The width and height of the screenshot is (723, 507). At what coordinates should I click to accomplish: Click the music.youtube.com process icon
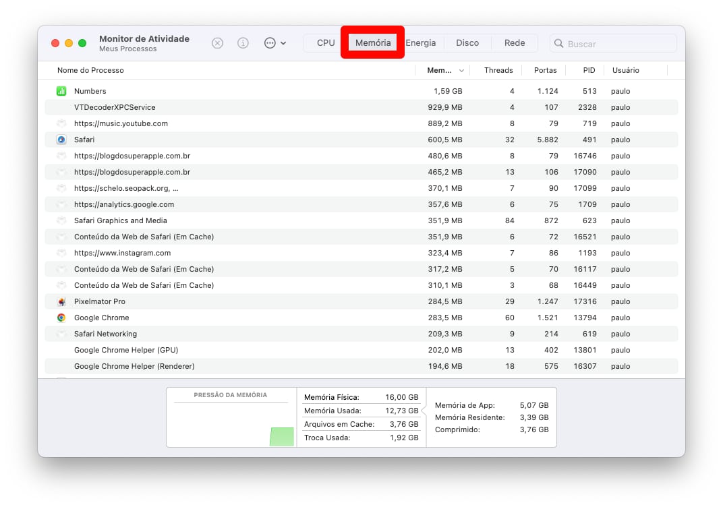(x=61, y=123)
